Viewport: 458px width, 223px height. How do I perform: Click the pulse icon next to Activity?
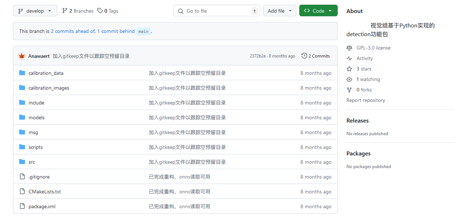click(x=349, y=58)
